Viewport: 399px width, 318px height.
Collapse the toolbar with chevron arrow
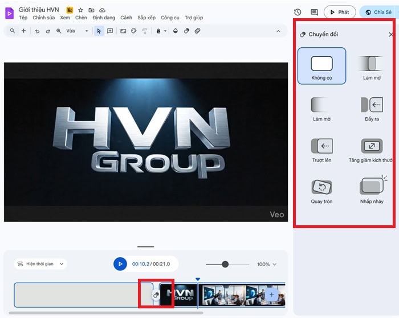point(278,31)
